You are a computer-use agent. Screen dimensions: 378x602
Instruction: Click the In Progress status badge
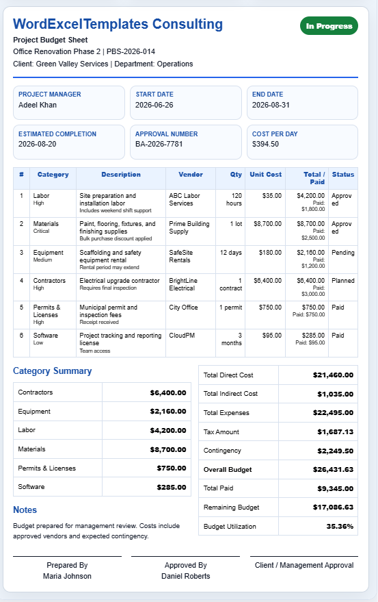tap(329, 26)
